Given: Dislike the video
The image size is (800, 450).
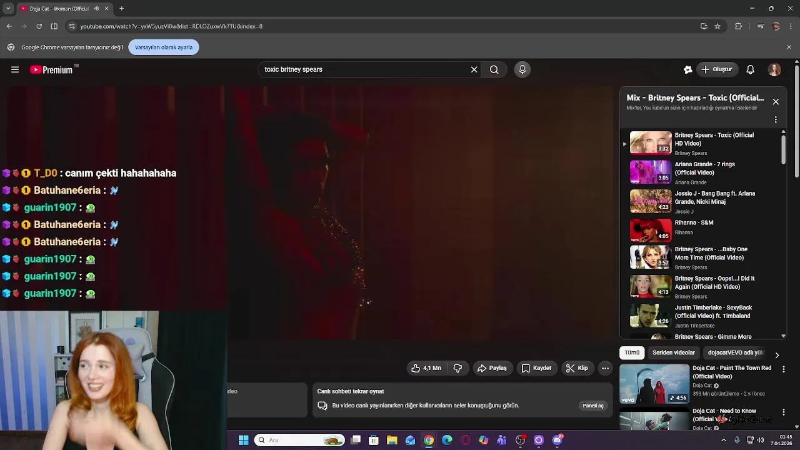Looking at the screenshot, I should click(x=457, y=368).
